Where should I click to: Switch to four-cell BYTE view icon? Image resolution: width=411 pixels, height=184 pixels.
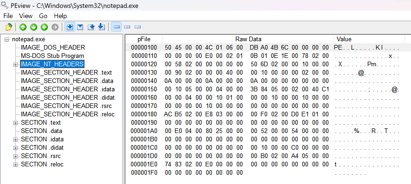(117, 27)
